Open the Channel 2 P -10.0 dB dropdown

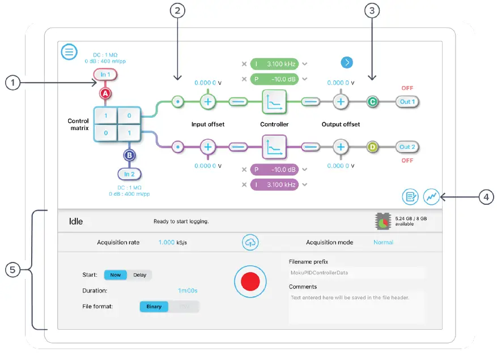(304, 169)
